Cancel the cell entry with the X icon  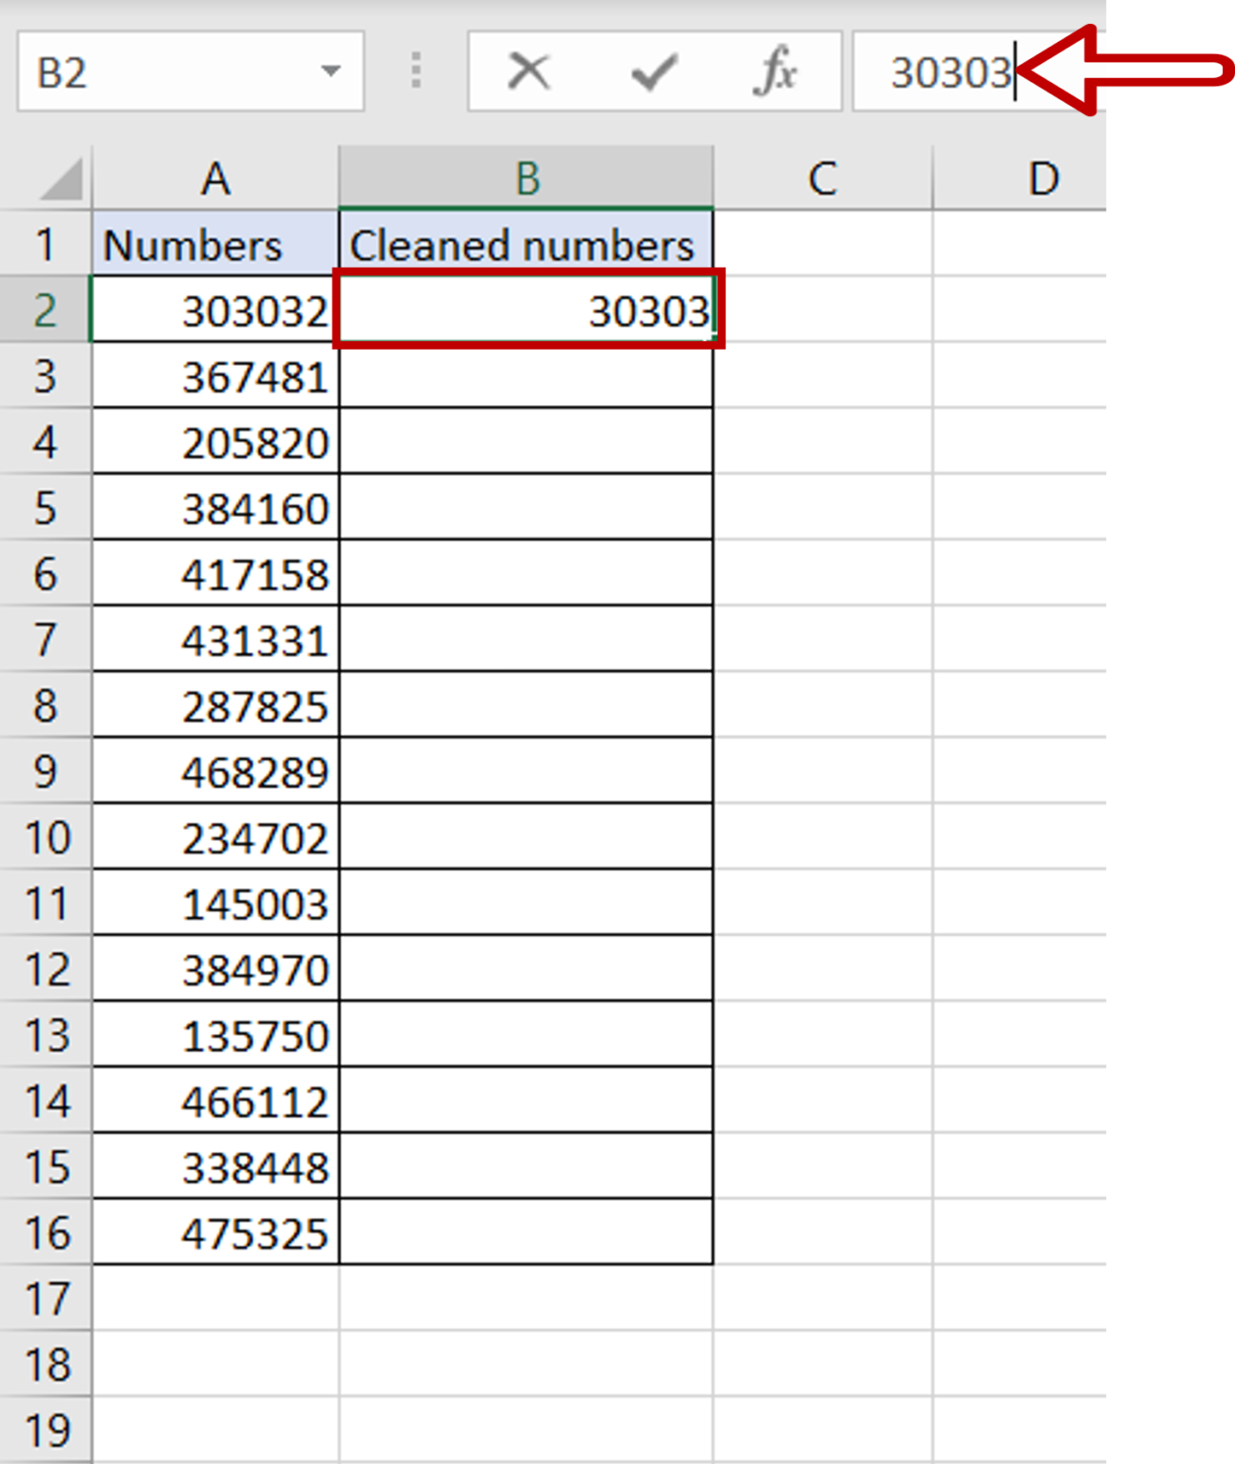(x=529, y=71)
